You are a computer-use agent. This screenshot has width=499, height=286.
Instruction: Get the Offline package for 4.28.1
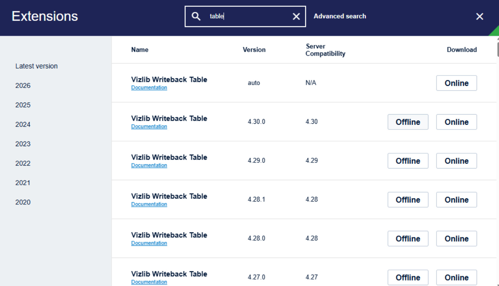[x=408, y=200]
